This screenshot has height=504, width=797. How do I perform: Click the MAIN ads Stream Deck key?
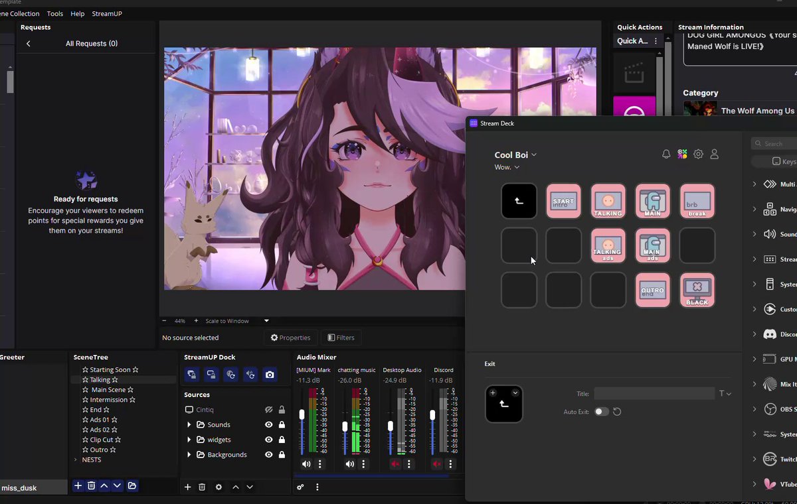tap(653, 245)
